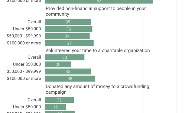Image resolution: width=185 pixels, height=113 pixels.
Task: Click heading 'Volunteered your time to a charitable organization'
Action: tap(98, 50)
